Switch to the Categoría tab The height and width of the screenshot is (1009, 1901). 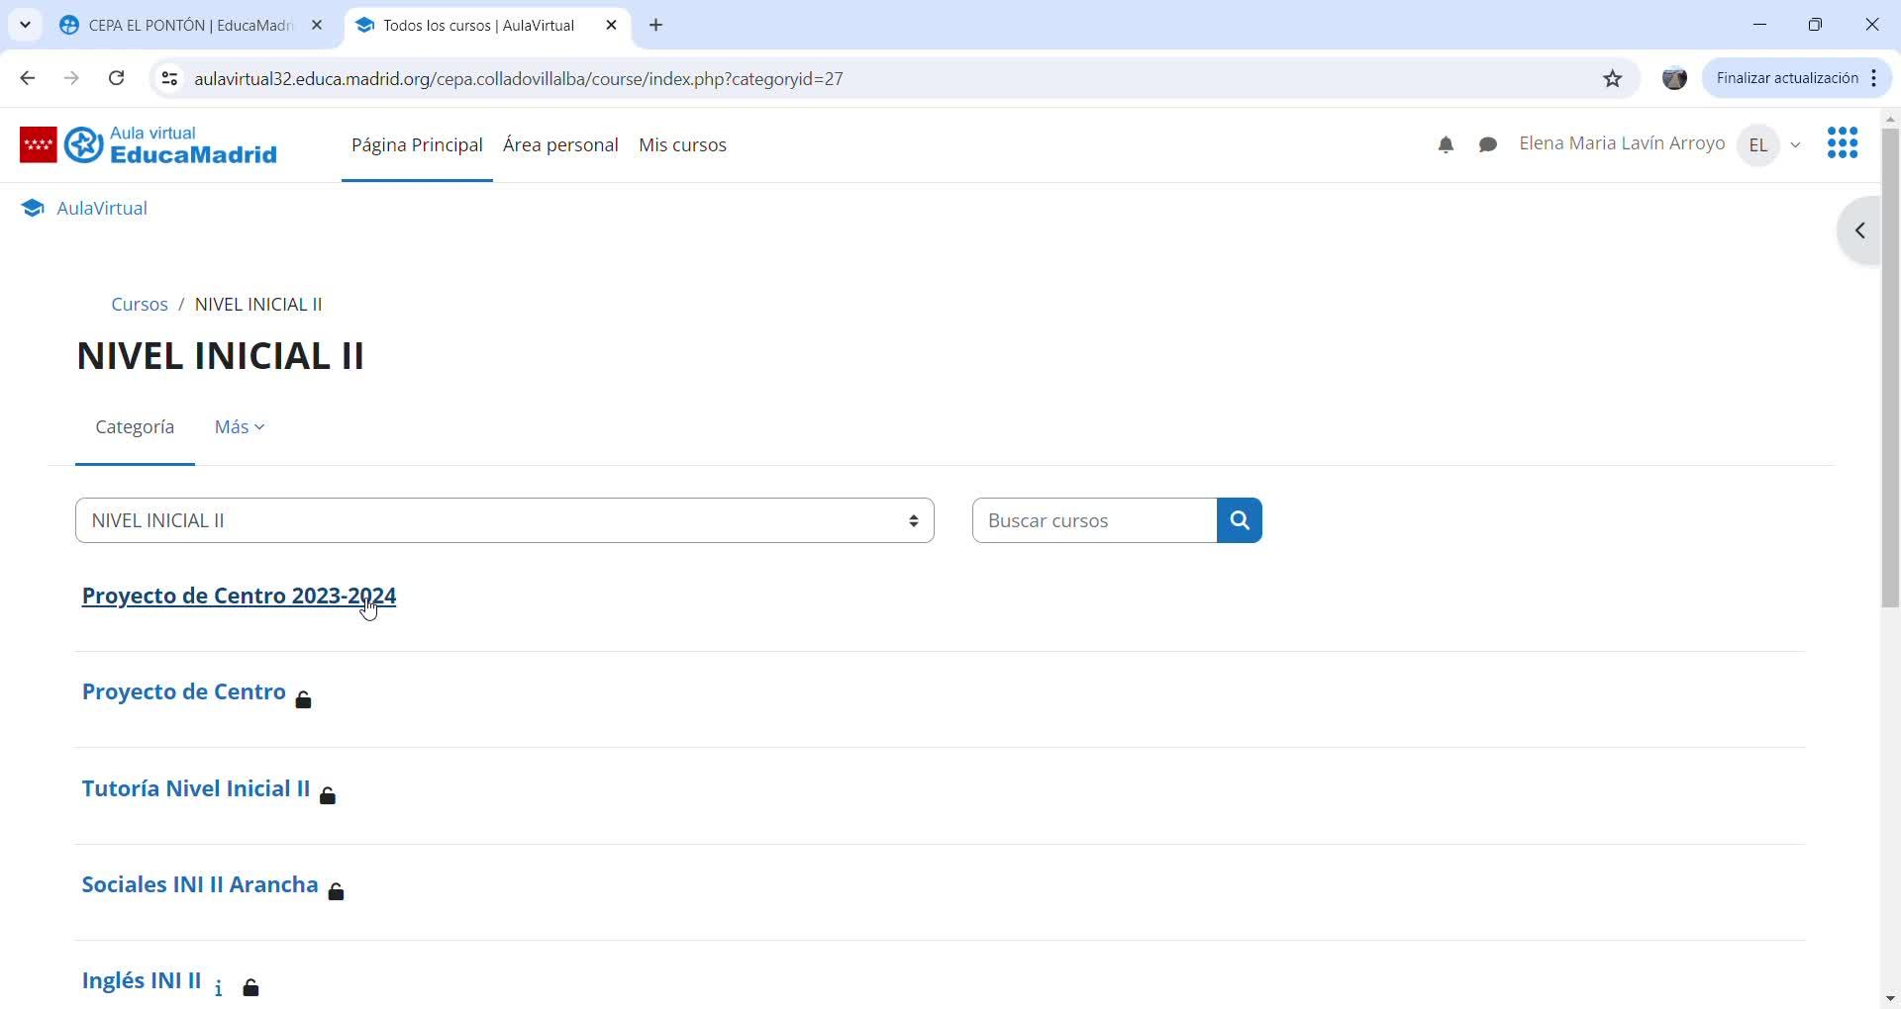(x=135, y=427)
